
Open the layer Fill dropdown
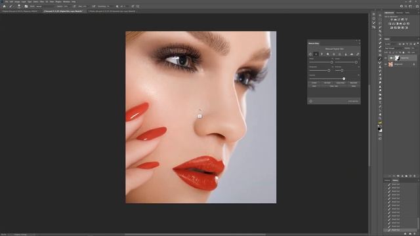coord(413,52)
